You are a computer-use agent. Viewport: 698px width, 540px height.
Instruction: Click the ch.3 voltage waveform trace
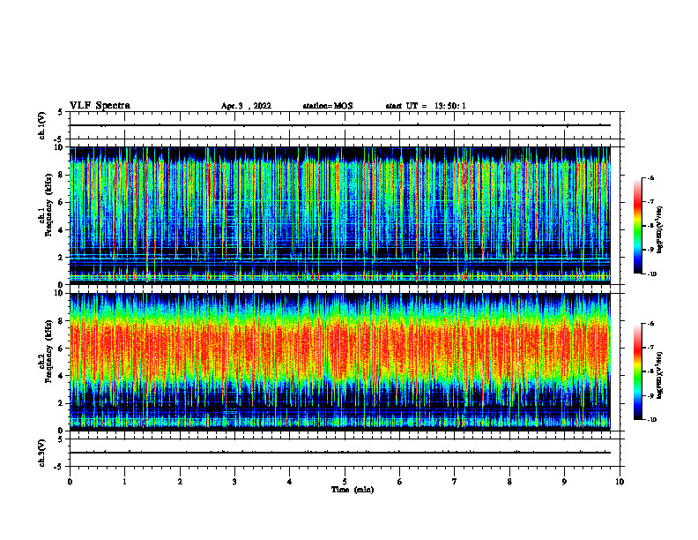pos(340,453)
